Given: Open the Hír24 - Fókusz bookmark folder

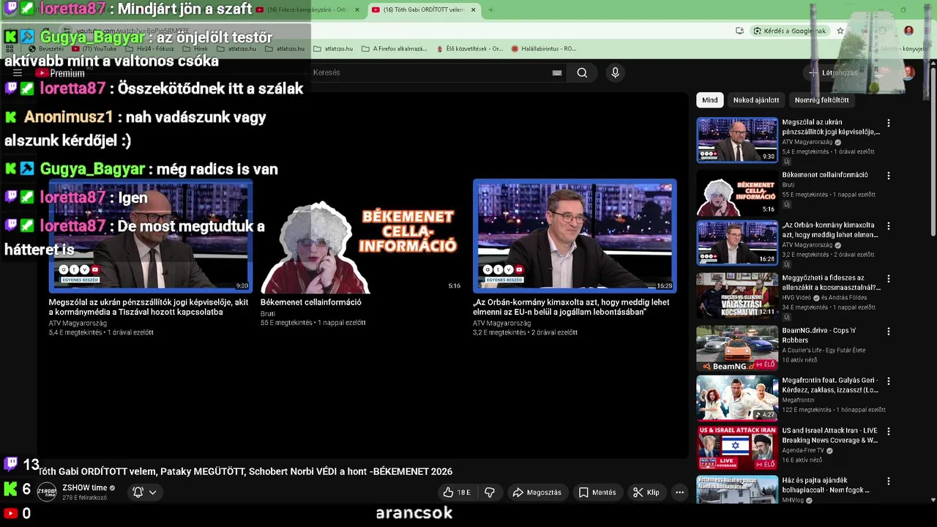Looking at the screenshot, I should (152, 49).
